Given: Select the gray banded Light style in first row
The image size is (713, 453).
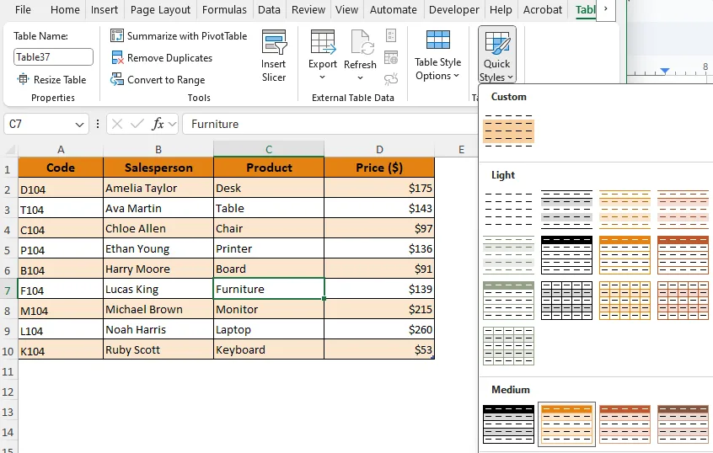Looking at the screenshot, I should pyautogui.click(x=566, y=210).
